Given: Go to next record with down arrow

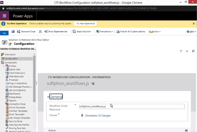Looking at the screenshot, I should [x=187, y=51].
